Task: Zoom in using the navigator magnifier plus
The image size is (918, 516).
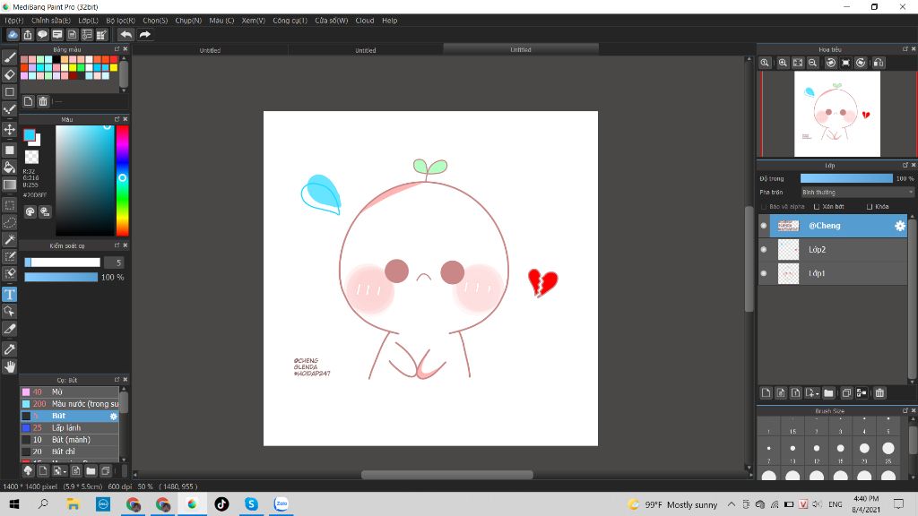Action: 783,63
